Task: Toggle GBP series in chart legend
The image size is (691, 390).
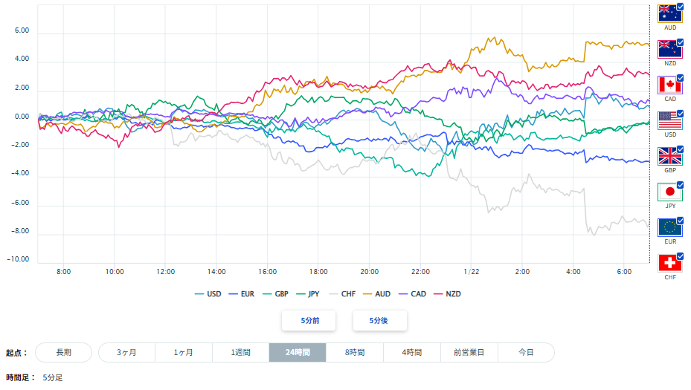Action: [x=275, y=294]
